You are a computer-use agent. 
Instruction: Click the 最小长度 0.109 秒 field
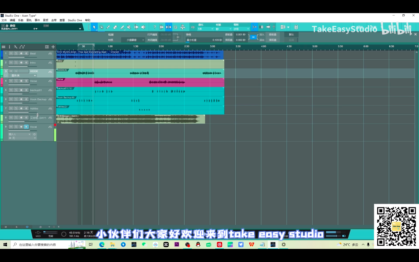pyautogui.click(x=204, y=40)
